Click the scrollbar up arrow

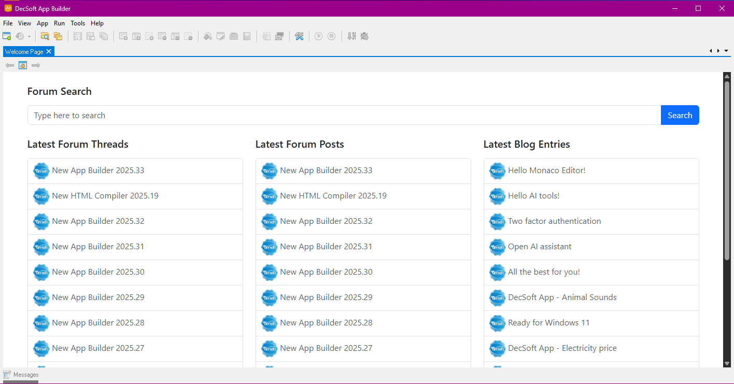727,76
